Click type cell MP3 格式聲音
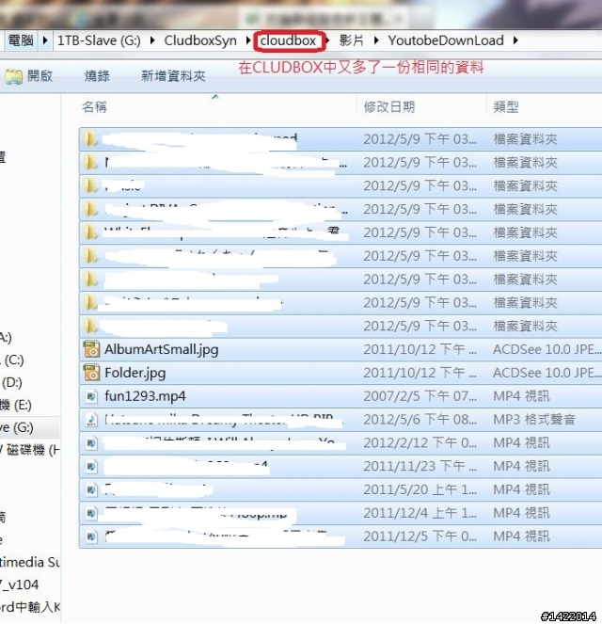The width and height of the screenshot is (602, 624). coord(534,420)
